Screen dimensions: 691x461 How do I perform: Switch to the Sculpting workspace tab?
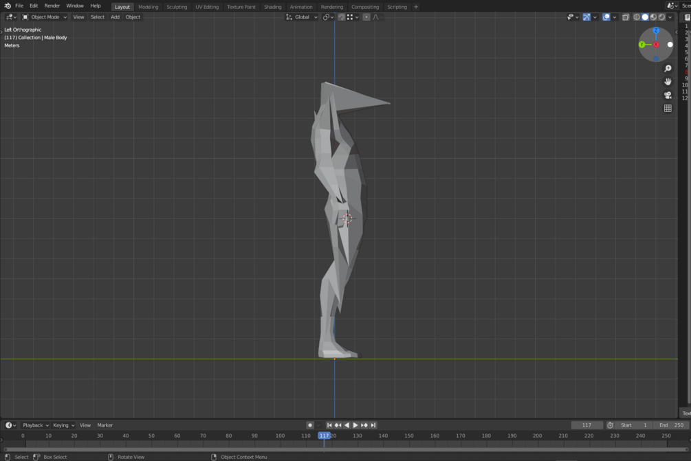pyautogui.click(x=177, y=7)
